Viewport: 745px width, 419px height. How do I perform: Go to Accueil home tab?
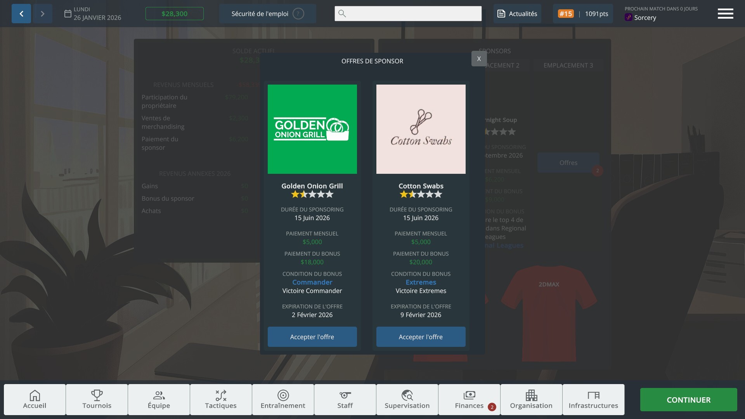(x=35, y=400)
